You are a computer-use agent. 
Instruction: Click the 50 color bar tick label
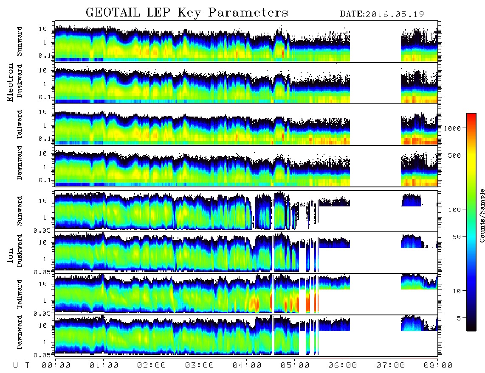point(456,237)
